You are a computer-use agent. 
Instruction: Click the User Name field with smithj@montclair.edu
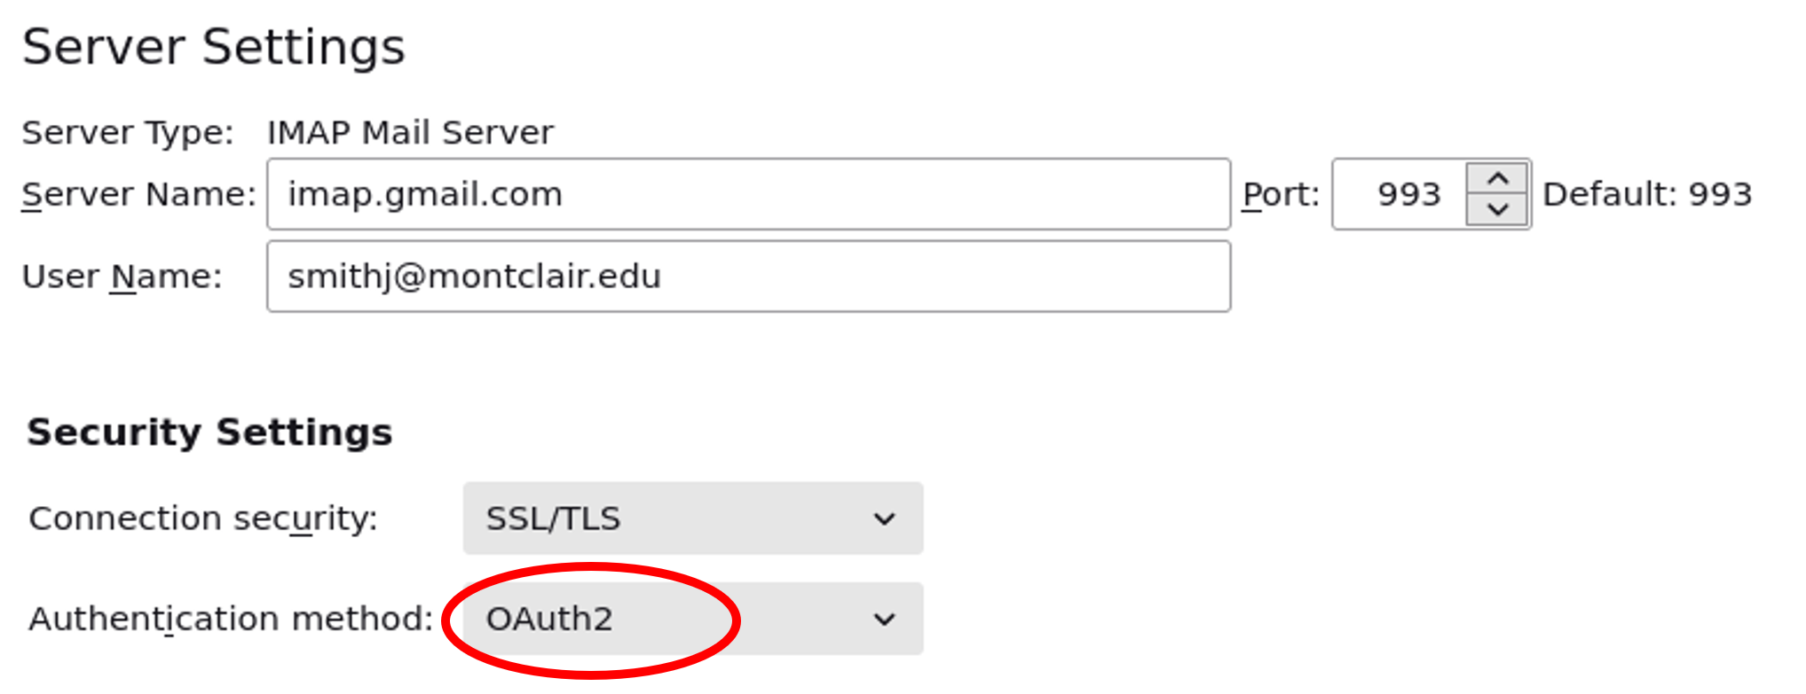tap(748, 277)
